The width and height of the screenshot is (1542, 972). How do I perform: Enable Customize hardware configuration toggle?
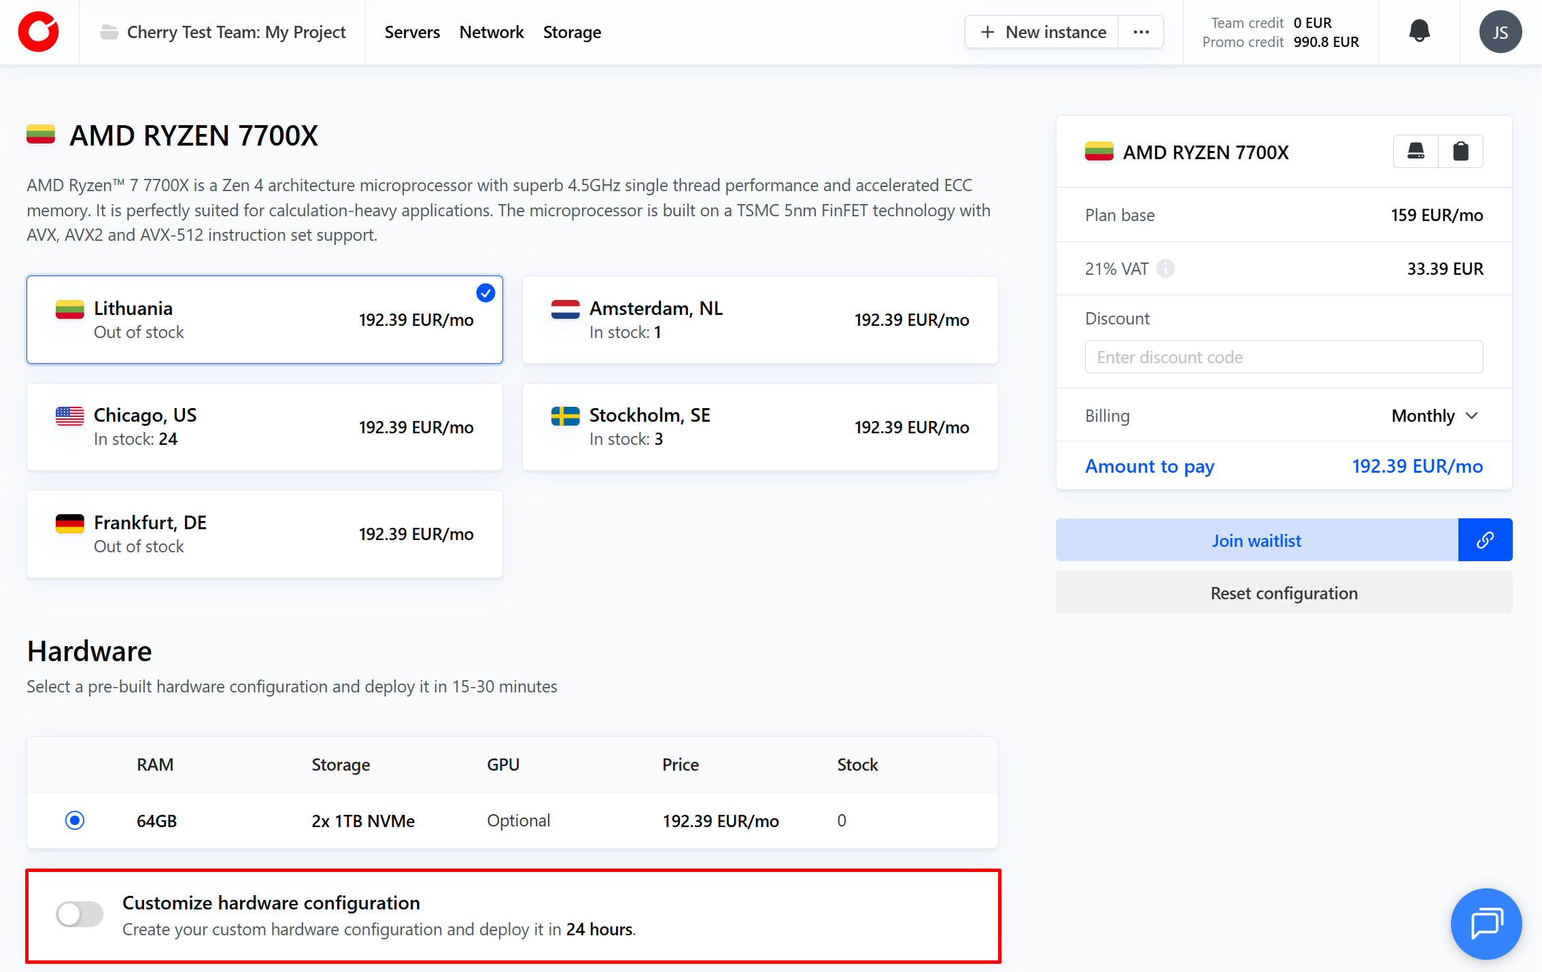(80, 914)
